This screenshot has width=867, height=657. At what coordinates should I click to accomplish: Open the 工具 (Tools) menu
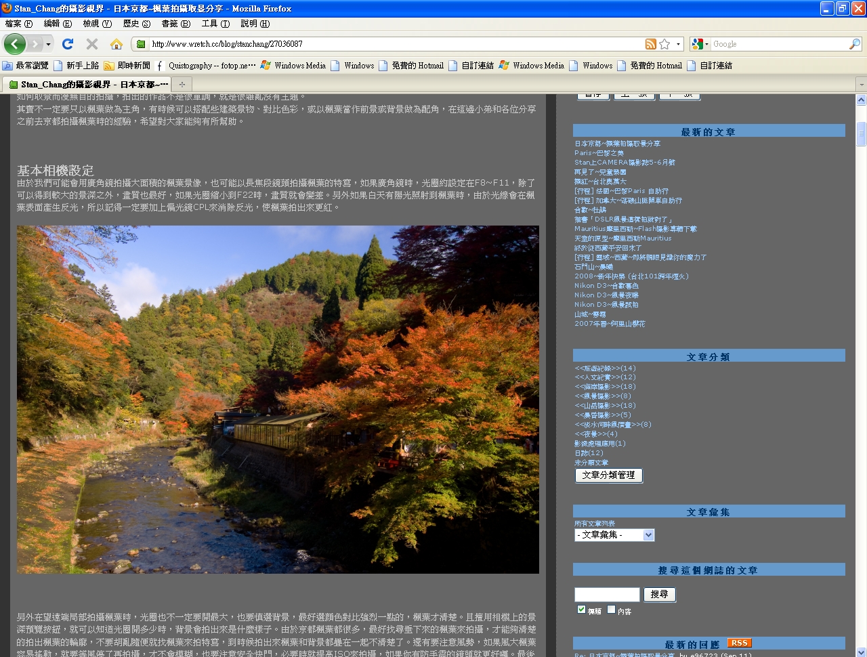click(x=215, y=24)
